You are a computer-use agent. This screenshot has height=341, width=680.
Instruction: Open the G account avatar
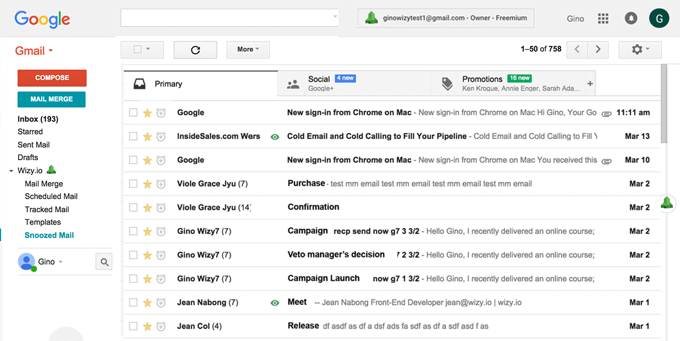pos(659,19)
